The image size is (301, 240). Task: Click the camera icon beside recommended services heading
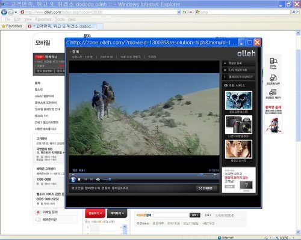click(226, 85)
